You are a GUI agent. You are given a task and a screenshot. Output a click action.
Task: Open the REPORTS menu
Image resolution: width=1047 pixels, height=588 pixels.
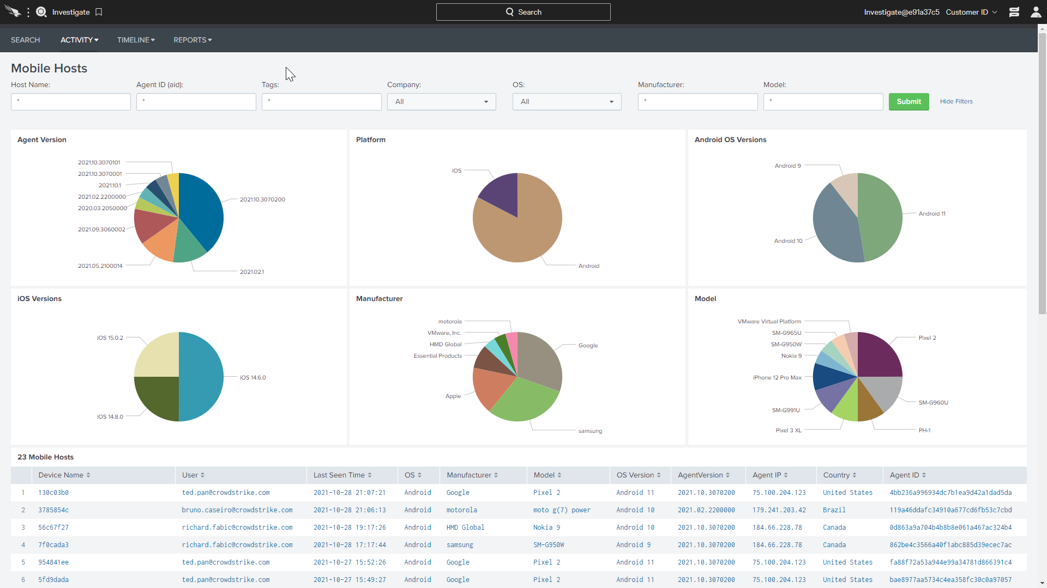pos(192,40)
